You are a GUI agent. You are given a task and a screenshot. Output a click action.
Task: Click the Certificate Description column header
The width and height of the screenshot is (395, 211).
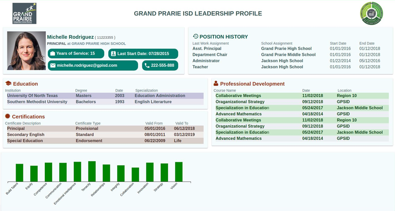23,123
